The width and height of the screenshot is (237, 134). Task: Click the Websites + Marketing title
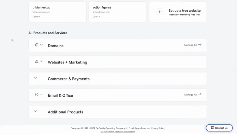(x=67, y=62)
